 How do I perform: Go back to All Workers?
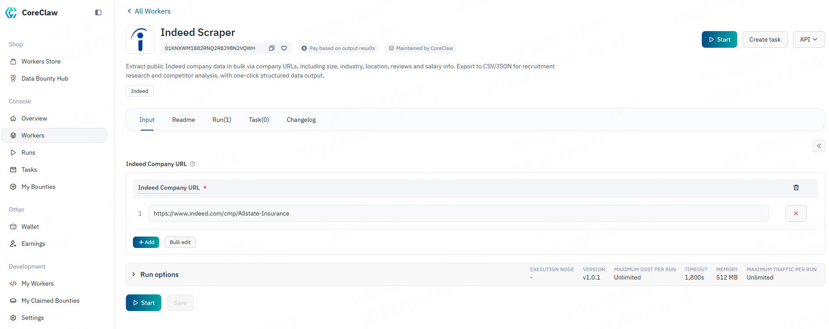[x=149, y=11]
